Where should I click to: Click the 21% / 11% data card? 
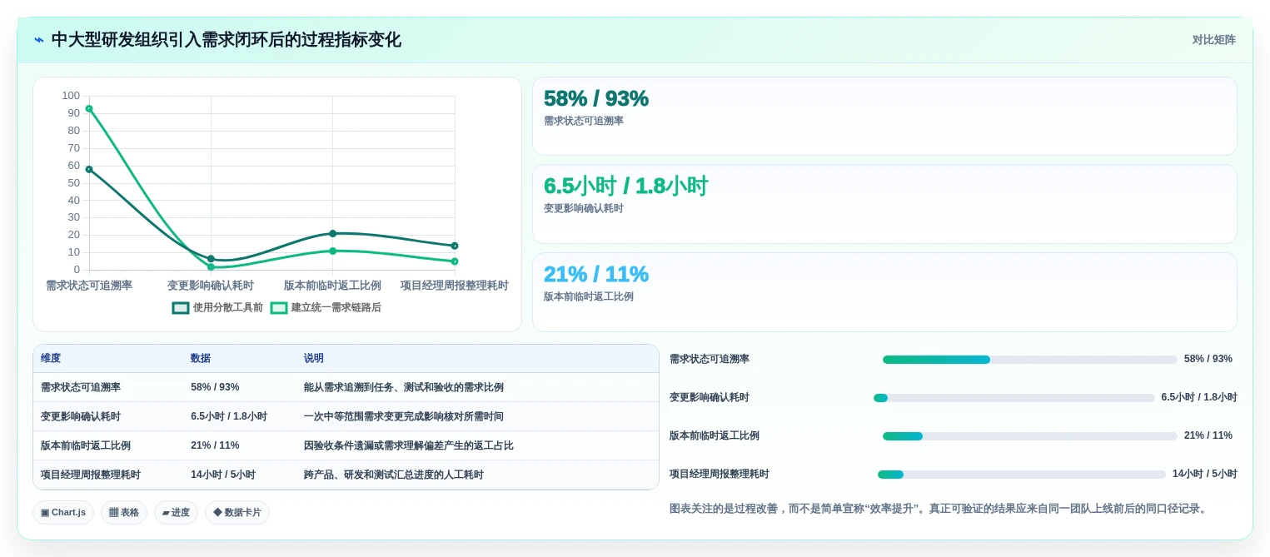tap(884, 292)
